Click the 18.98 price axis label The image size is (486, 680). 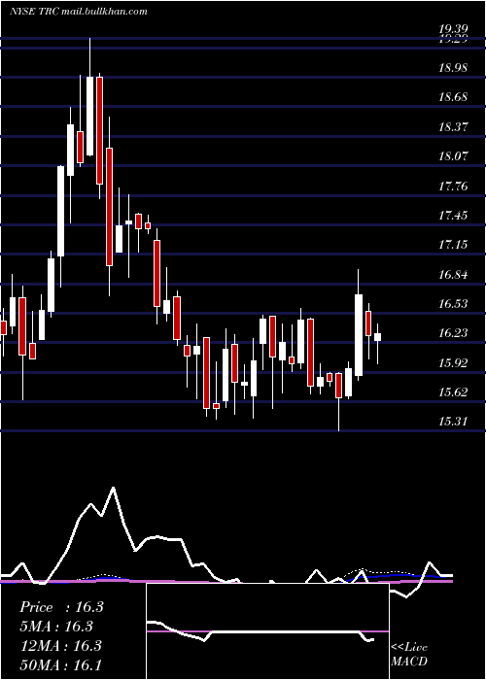tap(453, 68)
